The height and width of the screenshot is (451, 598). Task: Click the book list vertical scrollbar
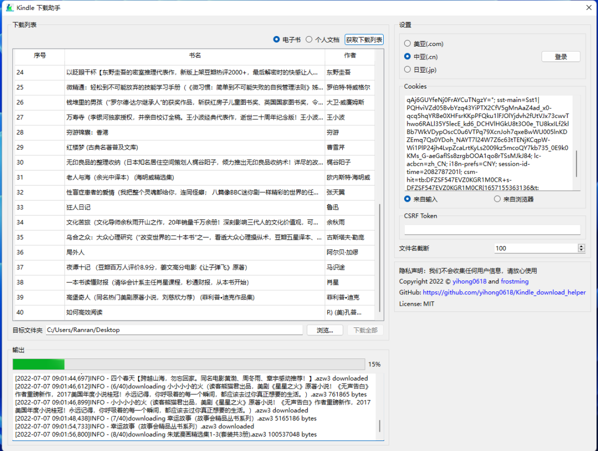point(379,258)
